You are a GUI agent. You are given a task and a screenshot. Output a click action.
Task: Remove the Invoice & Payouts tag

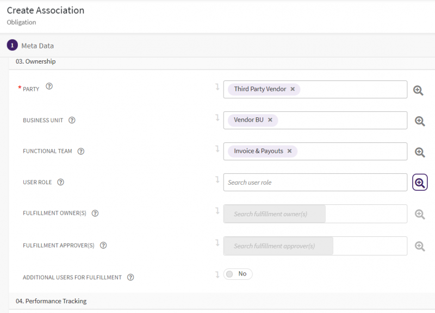point(290,151)
